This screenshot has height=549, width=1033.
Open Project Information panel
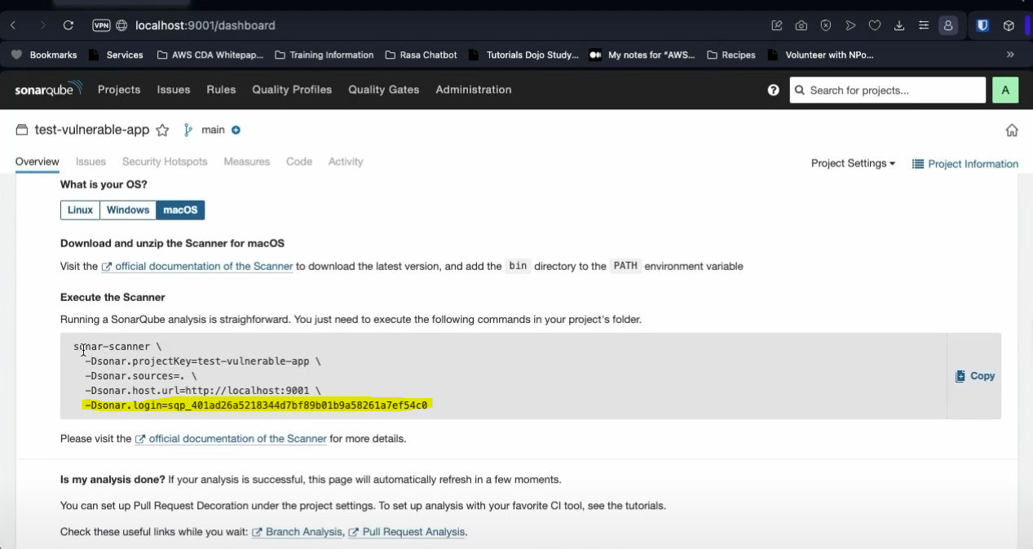click(965, 163)
